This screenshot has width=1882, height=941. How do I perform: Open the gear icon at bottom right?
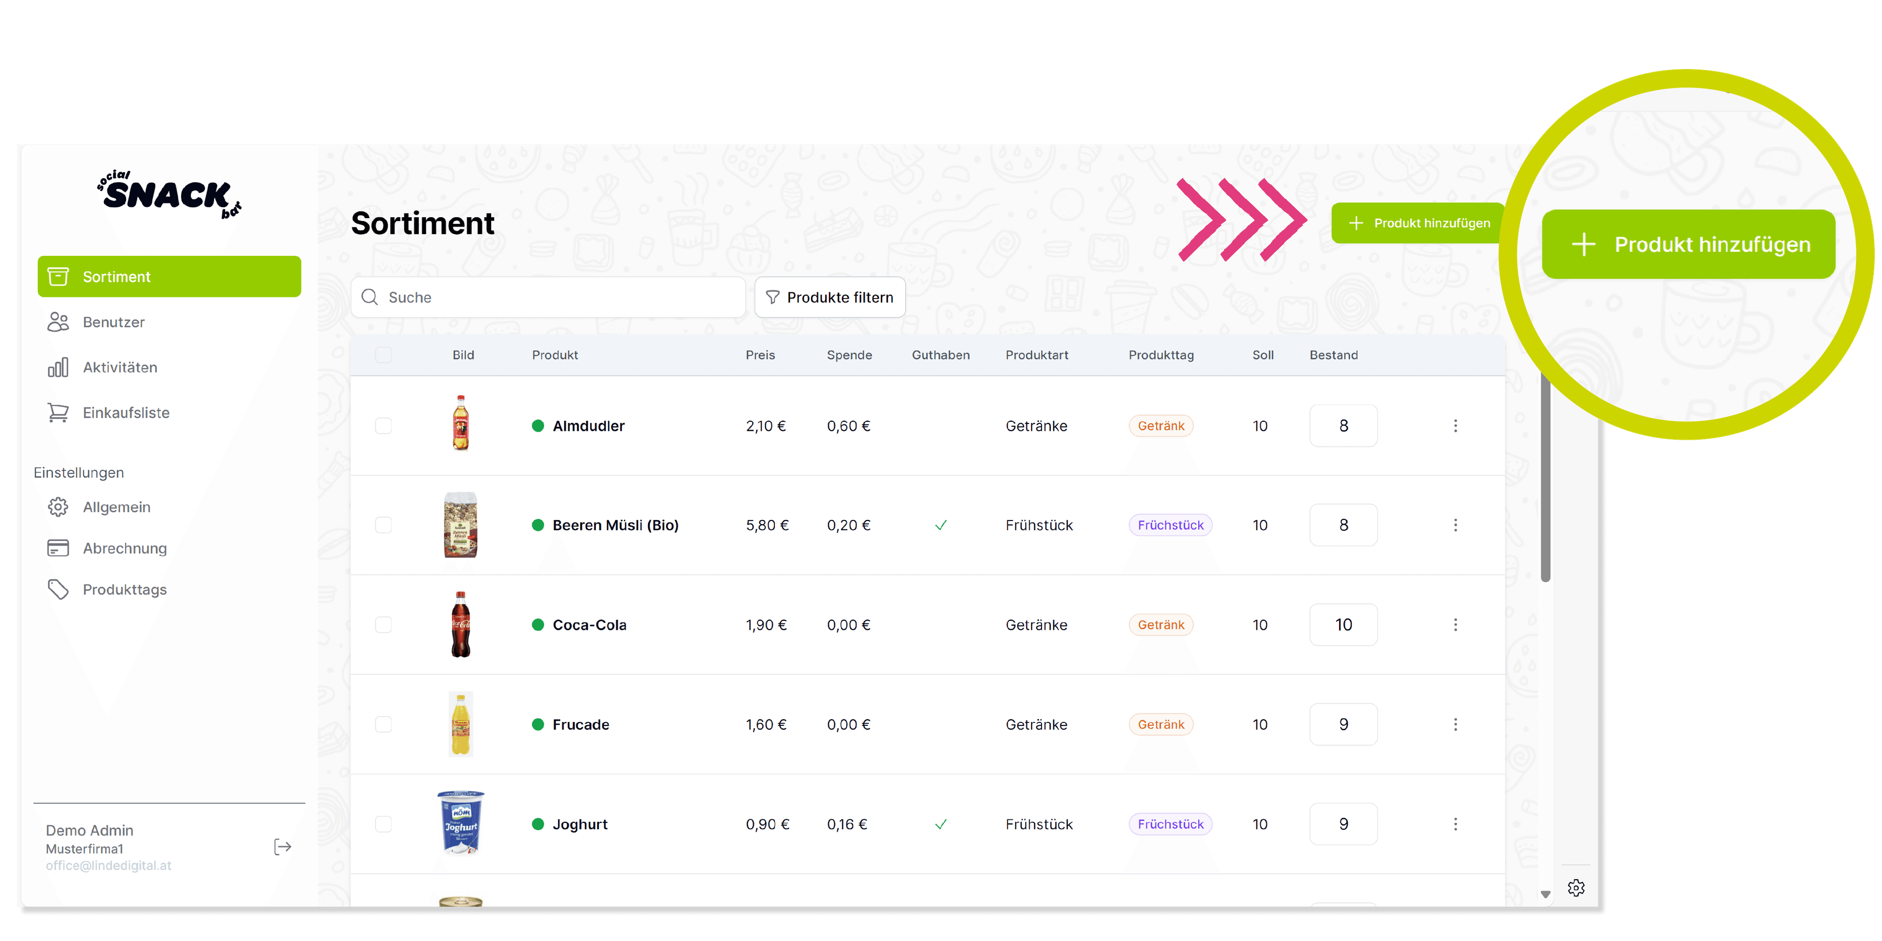[x=1576, y=888]
